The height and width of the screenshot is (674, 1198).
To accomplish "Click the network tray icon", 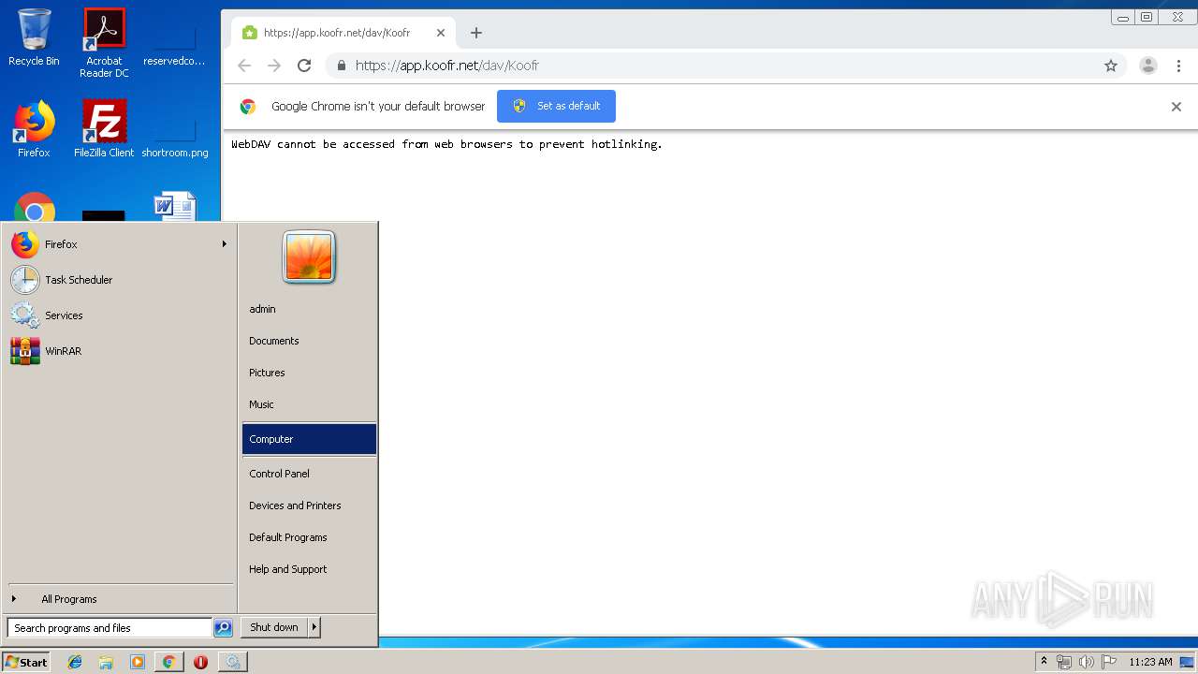I will [x=1064, y=662].
